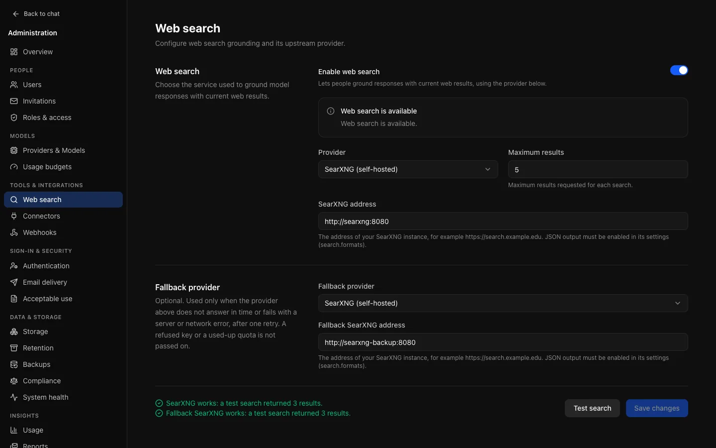Click the Test search button
The image size is (716, 448).
click(x=592, y=408)
